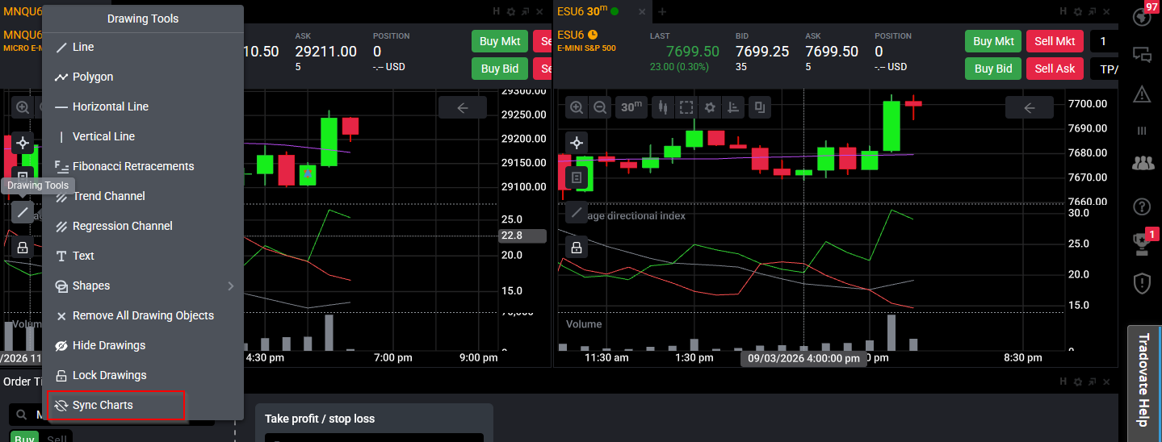Open ESU6 chart settings gear
Screen dimensions: 1162x442
point(710,107)
